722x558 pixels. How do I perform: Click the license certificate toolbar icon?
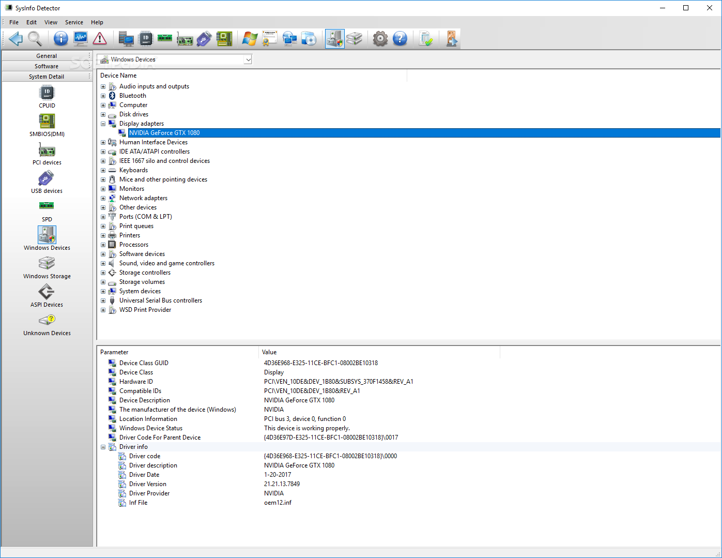pyautogui.click(x=269, y=38)
